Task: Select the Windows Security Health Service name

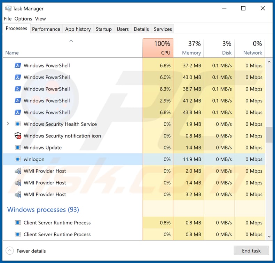Action: click(60, 124)
